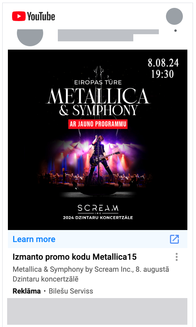196x327 pixels.
Task: Click the small dot below profile avatar
Action: pyautogui.click(x=175, y=31)
